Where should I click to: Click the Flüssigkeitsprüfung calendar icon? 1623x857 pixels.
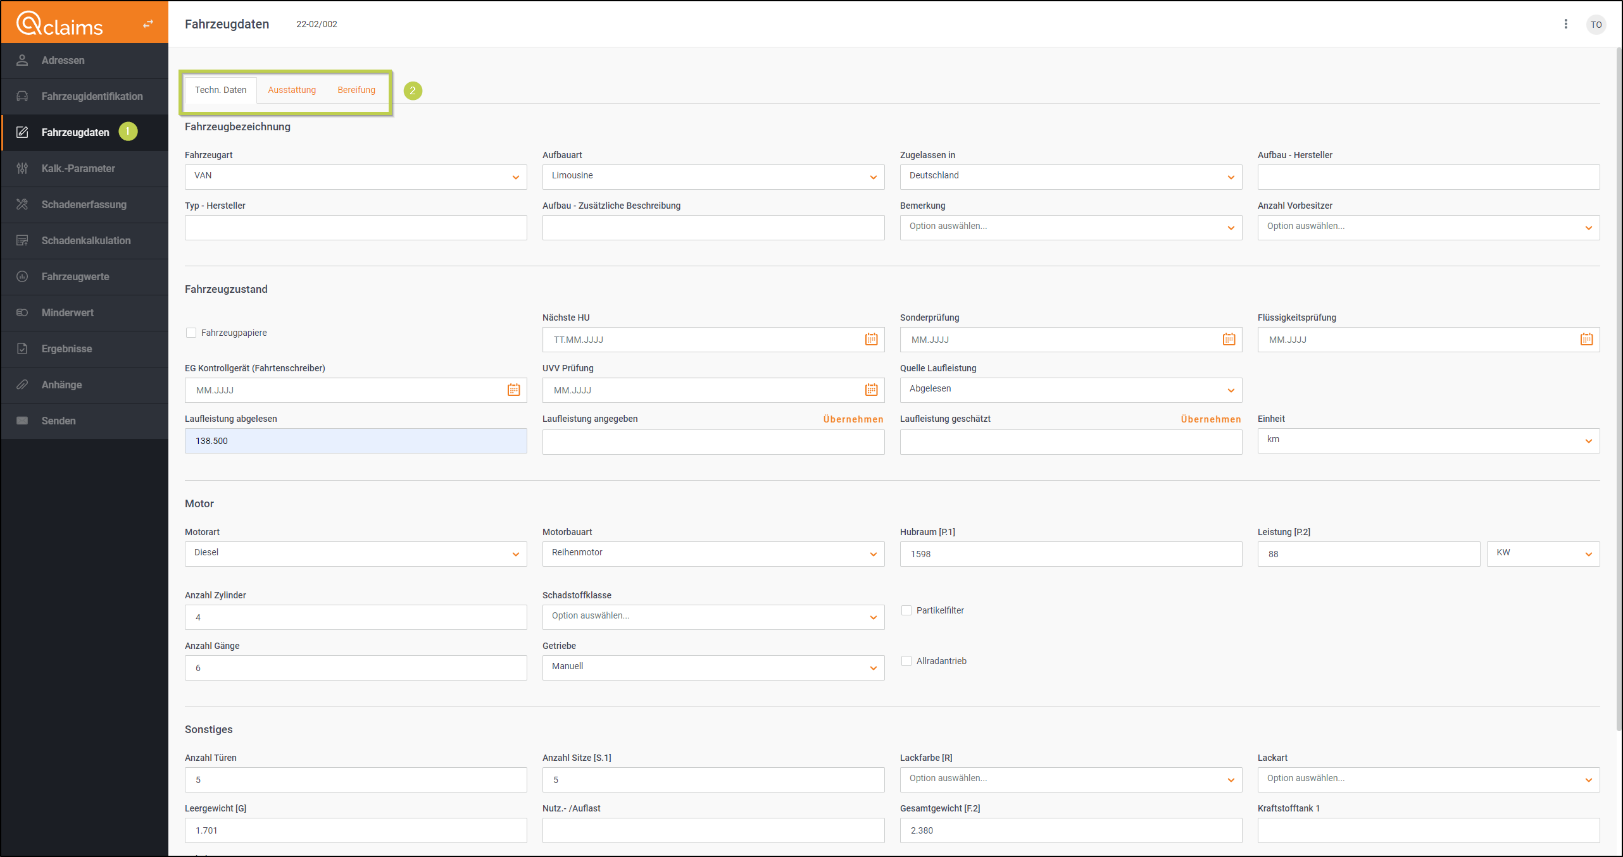point(1586,340)
